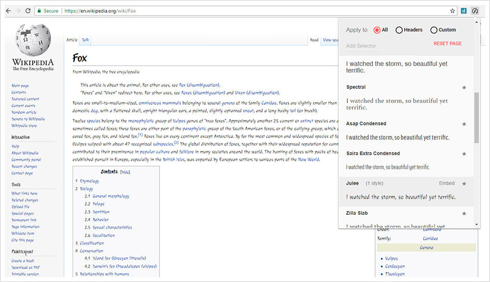The height and width of the screenshot is (282, 490).
Task: Star the Saira Extra Condensed font
Action: [464, 154]
